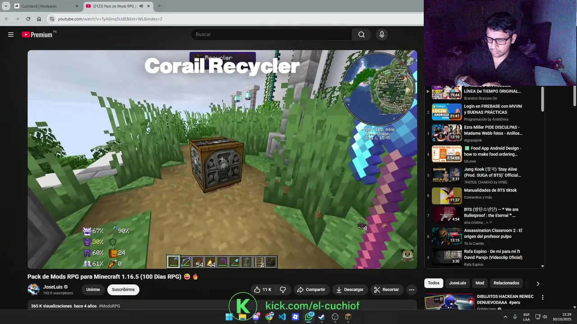Image resolution: width=577 pixels, height=324 pixels.
Task: Clip the video using Recortar
Action: pyautogui.click(x=387, y=290)
